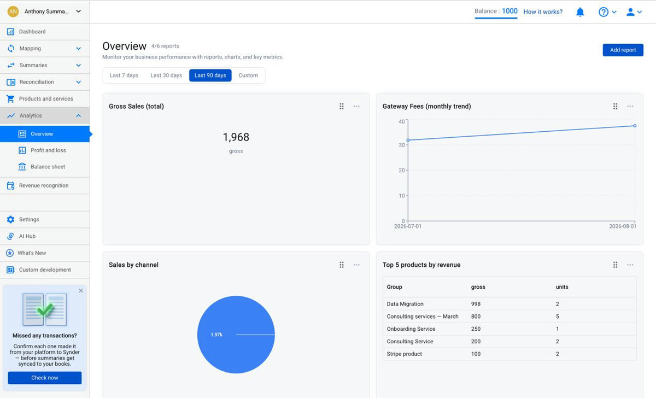656x398 pixels.
Task: Open Sales by channel more options
Action: point(356,265)
